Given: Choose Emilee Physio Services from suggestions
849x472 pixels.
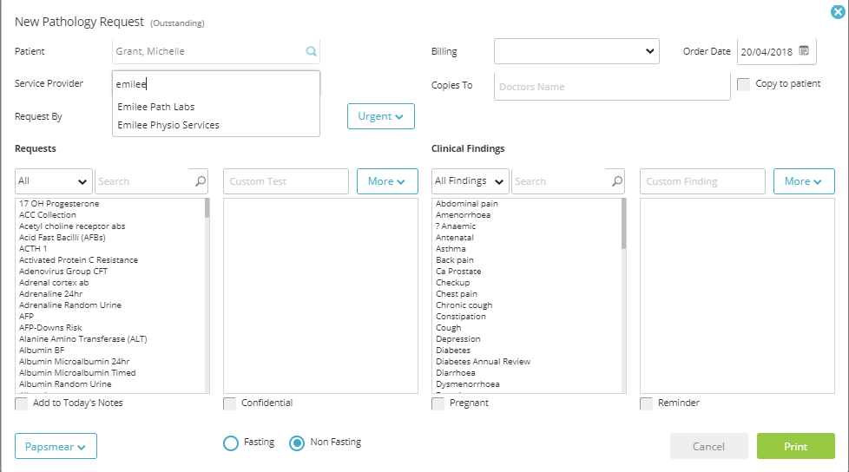Looking at the screenshot, I should [x=168, y=125].
